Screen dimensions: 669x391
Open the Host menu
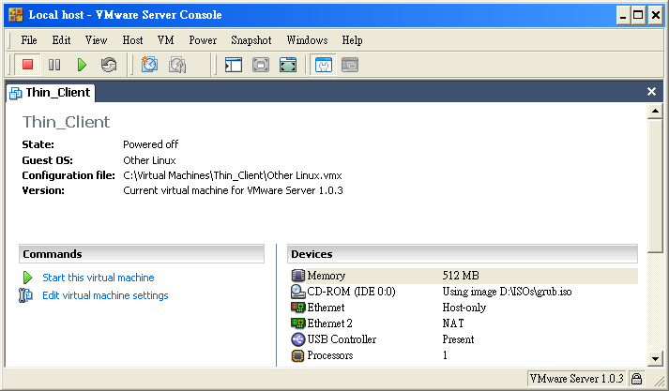(x=132, y=40)
